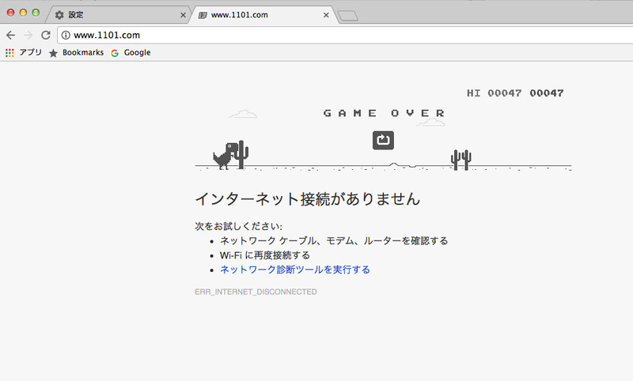View site information icon in address bar
This screenshot has height=381, width=633.
(x=66, y=35)
